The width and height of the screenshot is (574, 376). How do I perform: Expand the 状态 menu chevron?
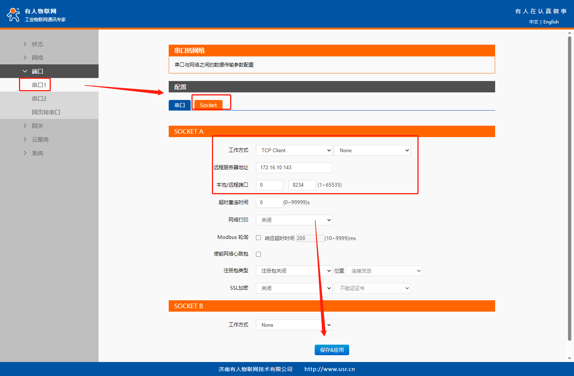point(25,44)
